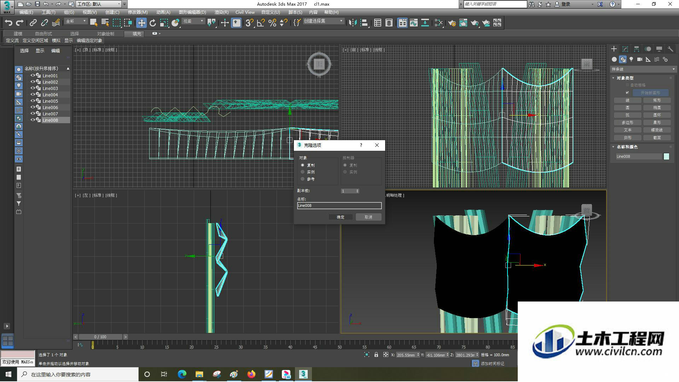Click the Bind to Space Warp icon
This screenshot has height=382, width=679.
(56, 23)
